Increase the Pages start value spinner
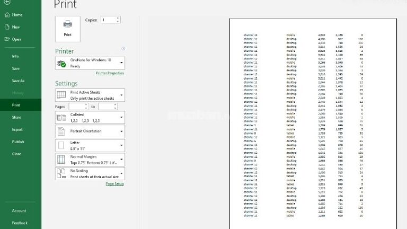This screenshot has height=229, width=407. [x=86, y=105]
